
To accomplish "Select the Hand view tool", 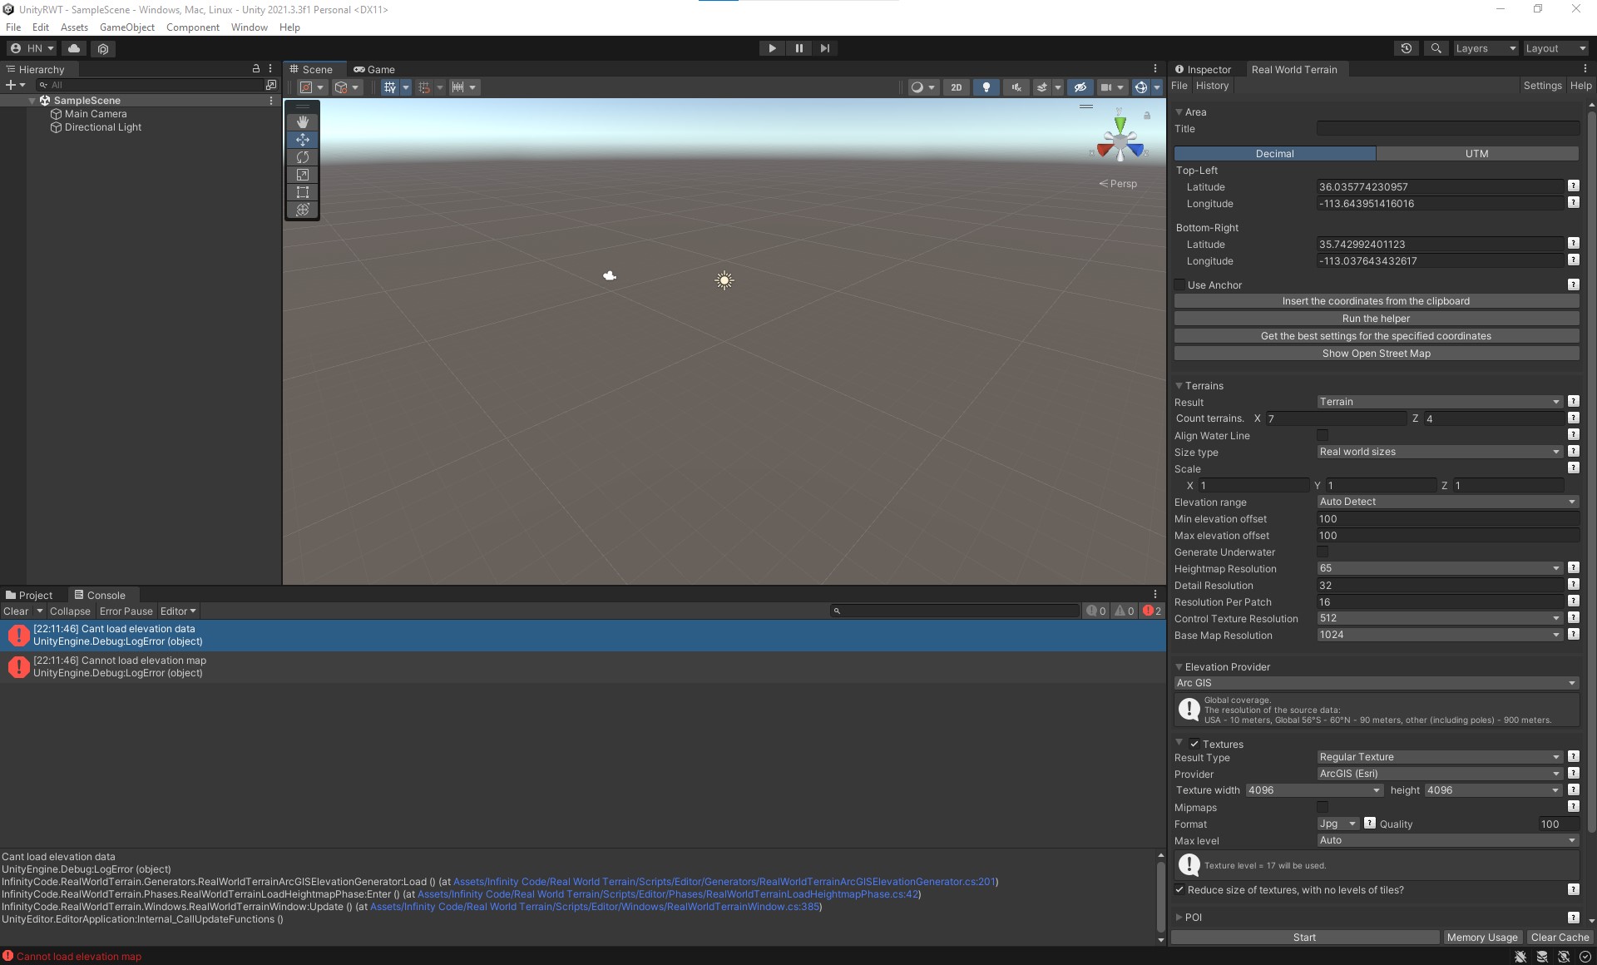I will pos(303,122).
